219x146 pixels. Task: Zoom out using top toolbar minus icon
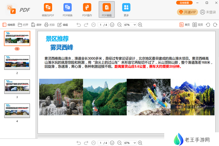click(119, 25)
